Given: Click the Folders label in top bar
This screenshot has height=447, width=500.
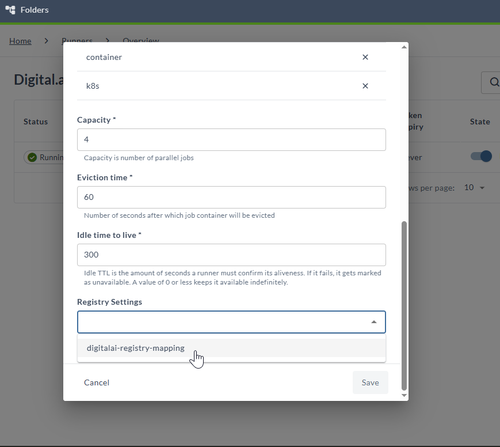Looking at the screenshot, I should point(35,10).
